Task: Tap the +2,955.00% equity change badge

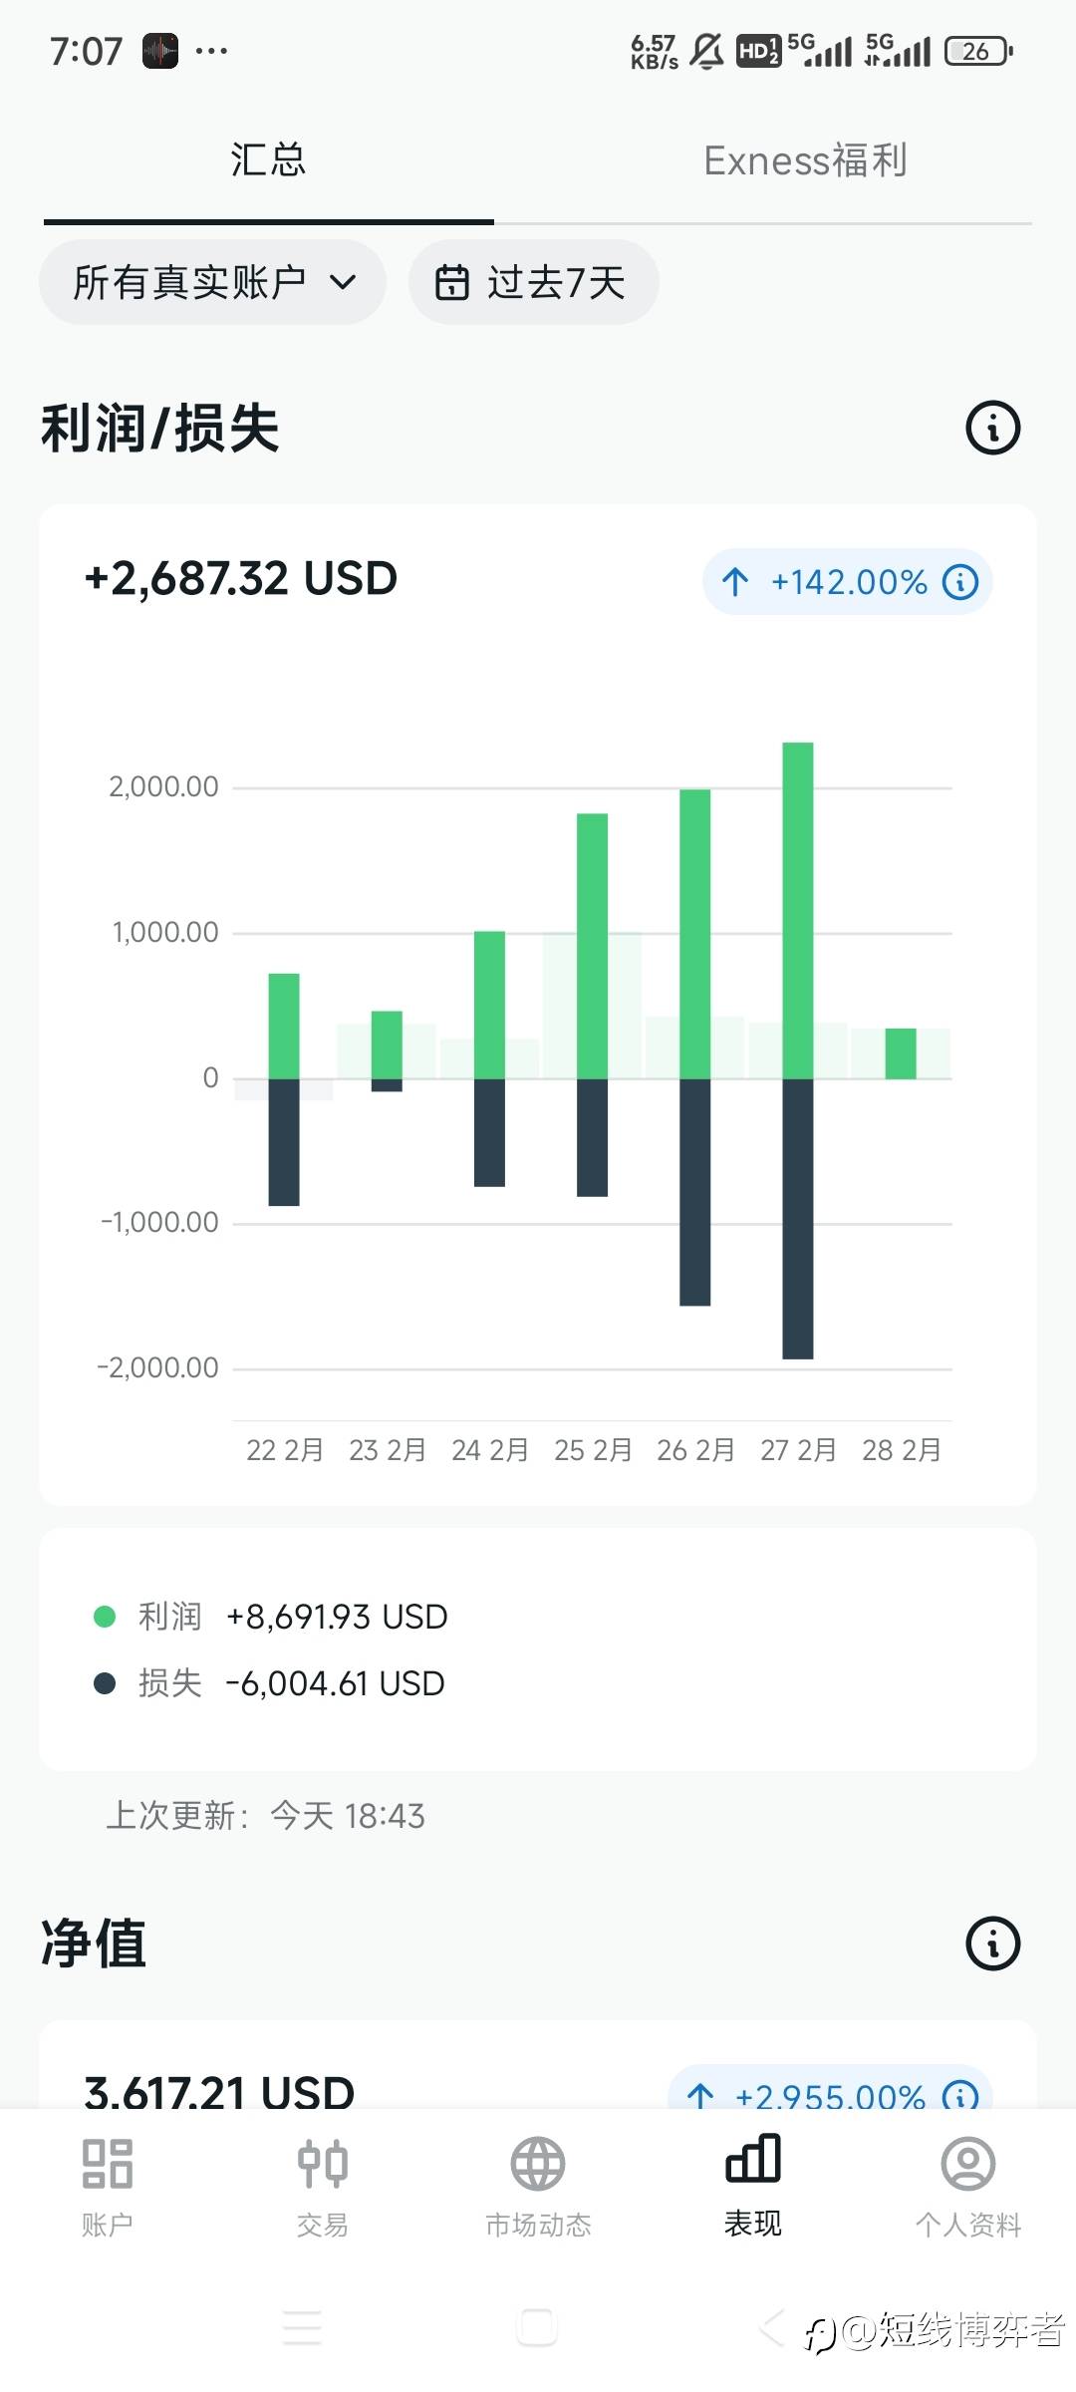Action: tap(829, 2093)
